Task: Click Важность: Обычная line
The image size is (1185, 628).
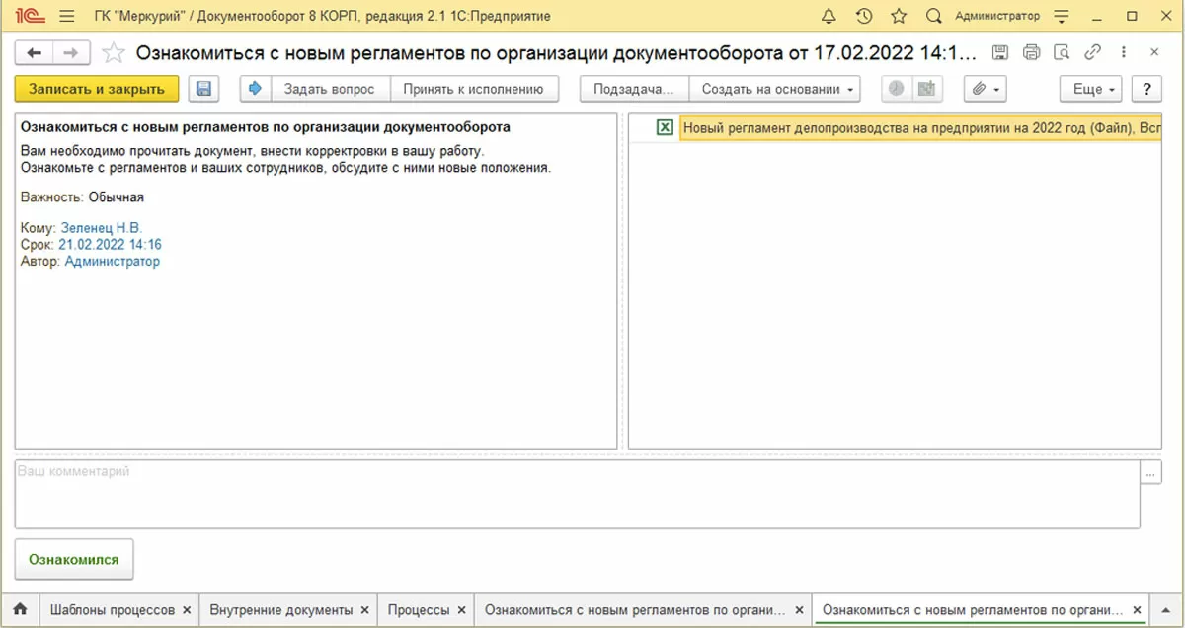Action: pos(82,196)
